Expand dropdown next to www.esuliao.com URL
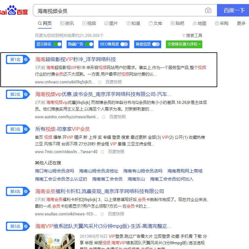249x249 pixels. point(102,214)
